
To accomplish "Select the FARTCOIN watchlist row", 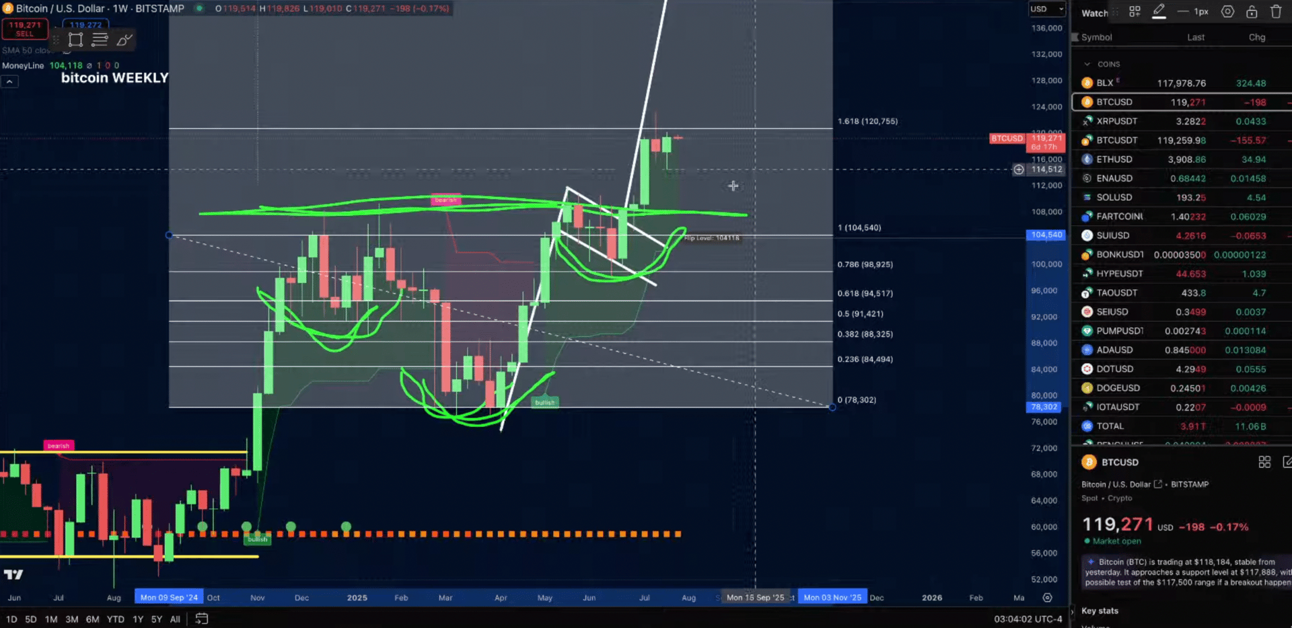I will pyautogui.click(x=1181, y=217).
